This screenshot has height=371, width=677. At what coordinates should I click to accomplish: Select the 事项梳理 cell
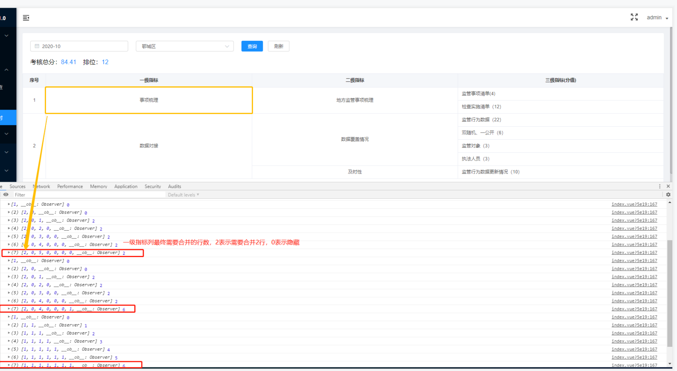[149, 100]
